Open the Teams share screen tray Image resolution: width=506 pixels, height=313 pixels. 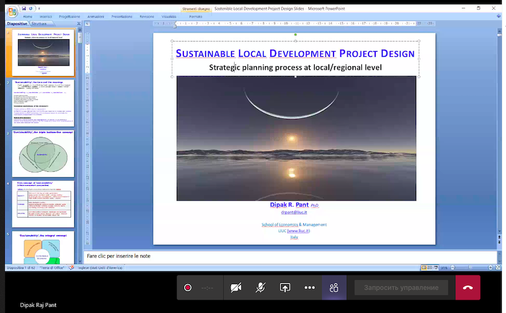tap(285, 288)
